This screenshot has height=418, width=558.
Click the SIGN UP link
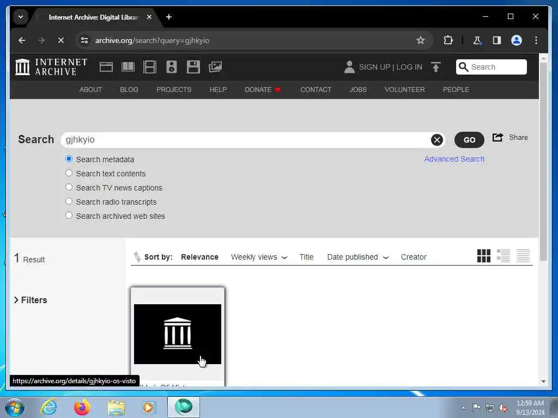pyautogui.click(x=374, y=67)
